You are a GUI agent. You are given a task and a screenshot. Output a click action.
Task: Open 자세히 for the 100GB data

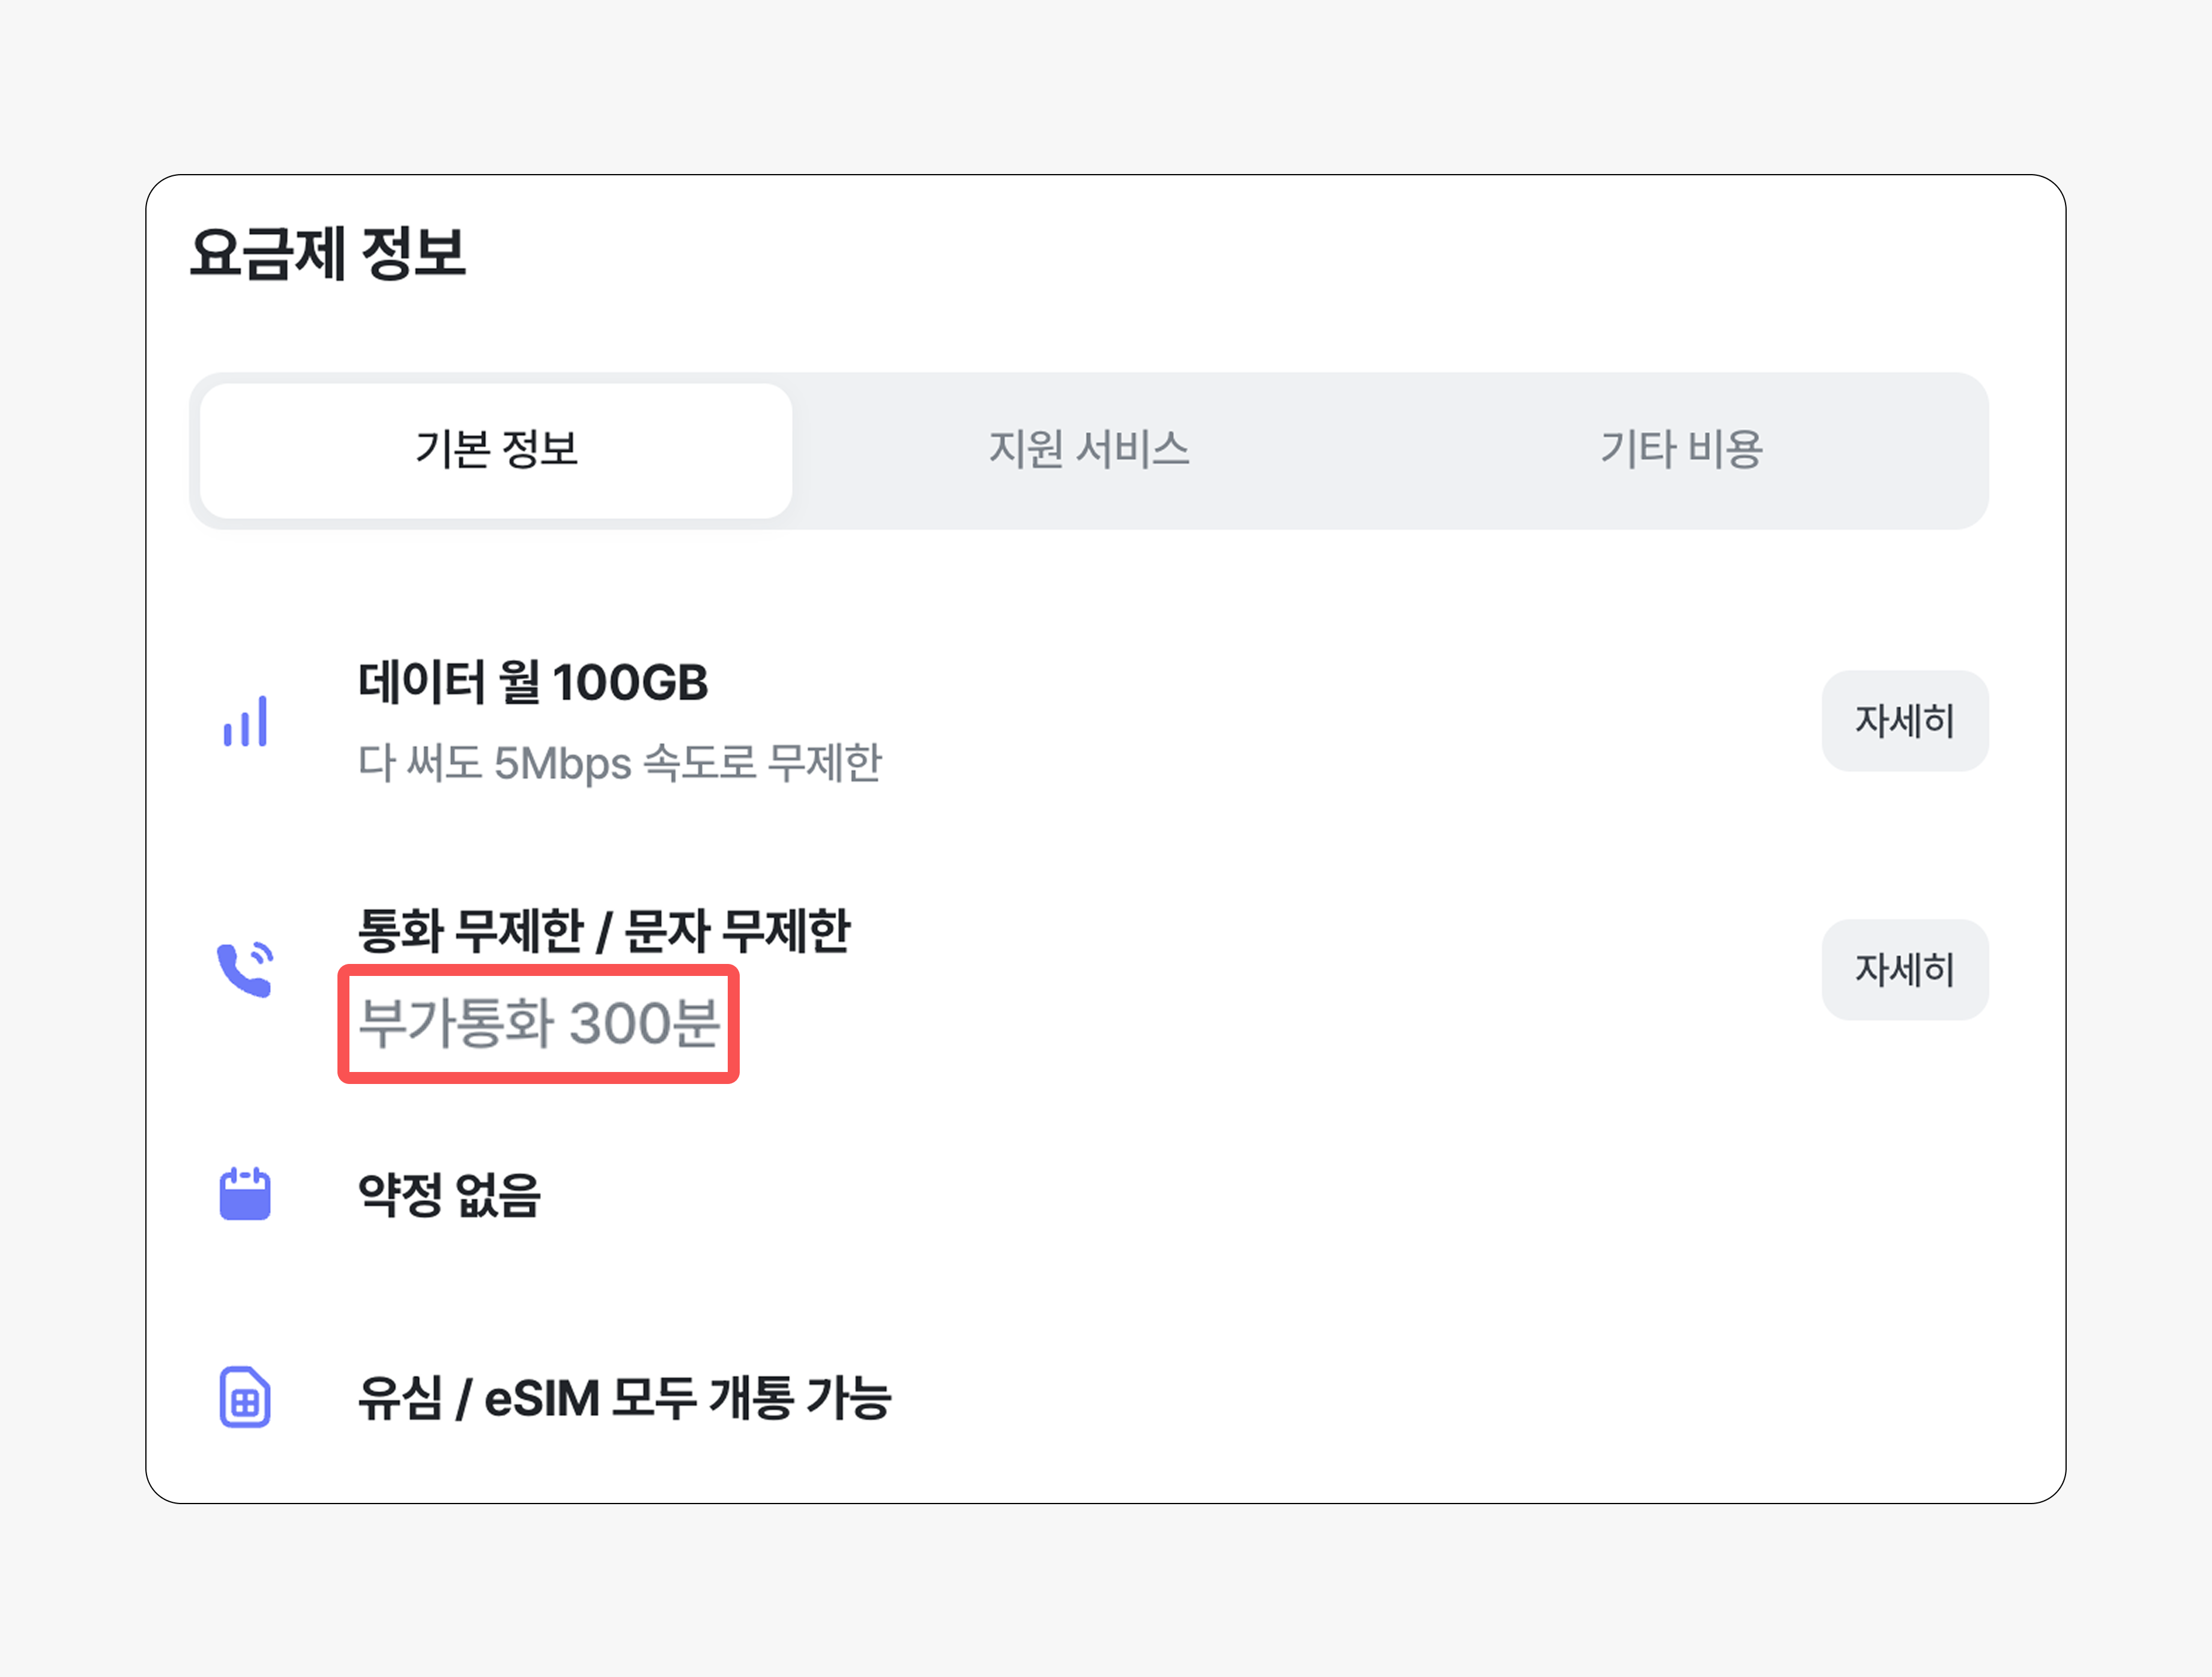click(x=1904, y=721)
